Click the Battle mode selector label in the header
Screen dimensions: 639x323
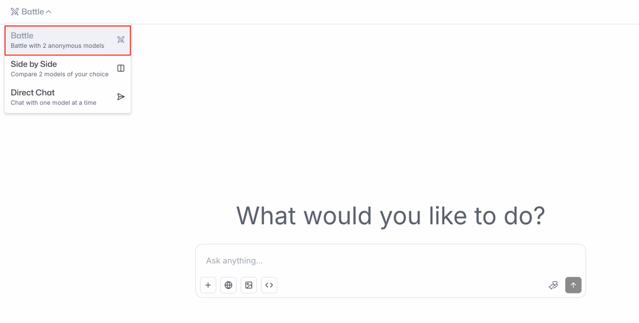coord(33,12)
